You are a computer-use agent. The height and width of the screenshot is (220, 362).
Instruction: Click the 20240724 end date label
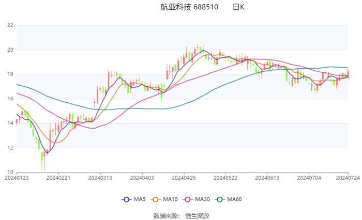click(348, 178)
